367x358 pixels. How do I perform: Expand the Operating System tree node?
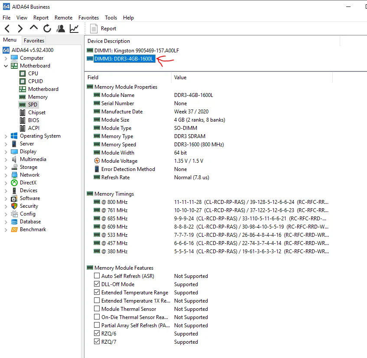click(6, 136)
